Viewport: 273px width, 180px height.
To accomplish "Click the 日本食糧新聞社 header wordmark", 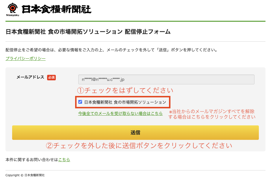I will click(x=57, y=9).
